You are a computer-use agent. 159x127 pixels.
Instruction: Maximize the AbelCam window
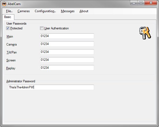click(x=141, y=3)
